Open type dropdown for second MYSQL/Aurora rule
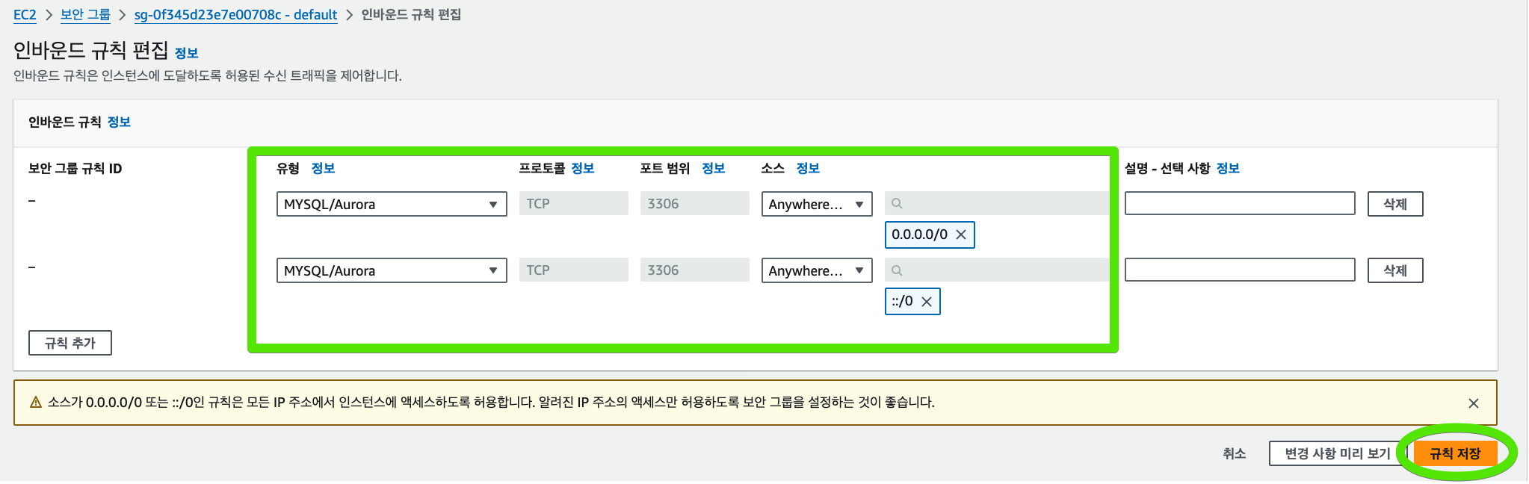 392,270
